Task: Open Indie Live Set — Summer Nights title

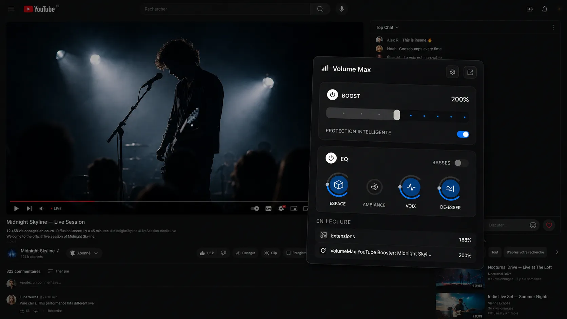Action: (518, 297)
